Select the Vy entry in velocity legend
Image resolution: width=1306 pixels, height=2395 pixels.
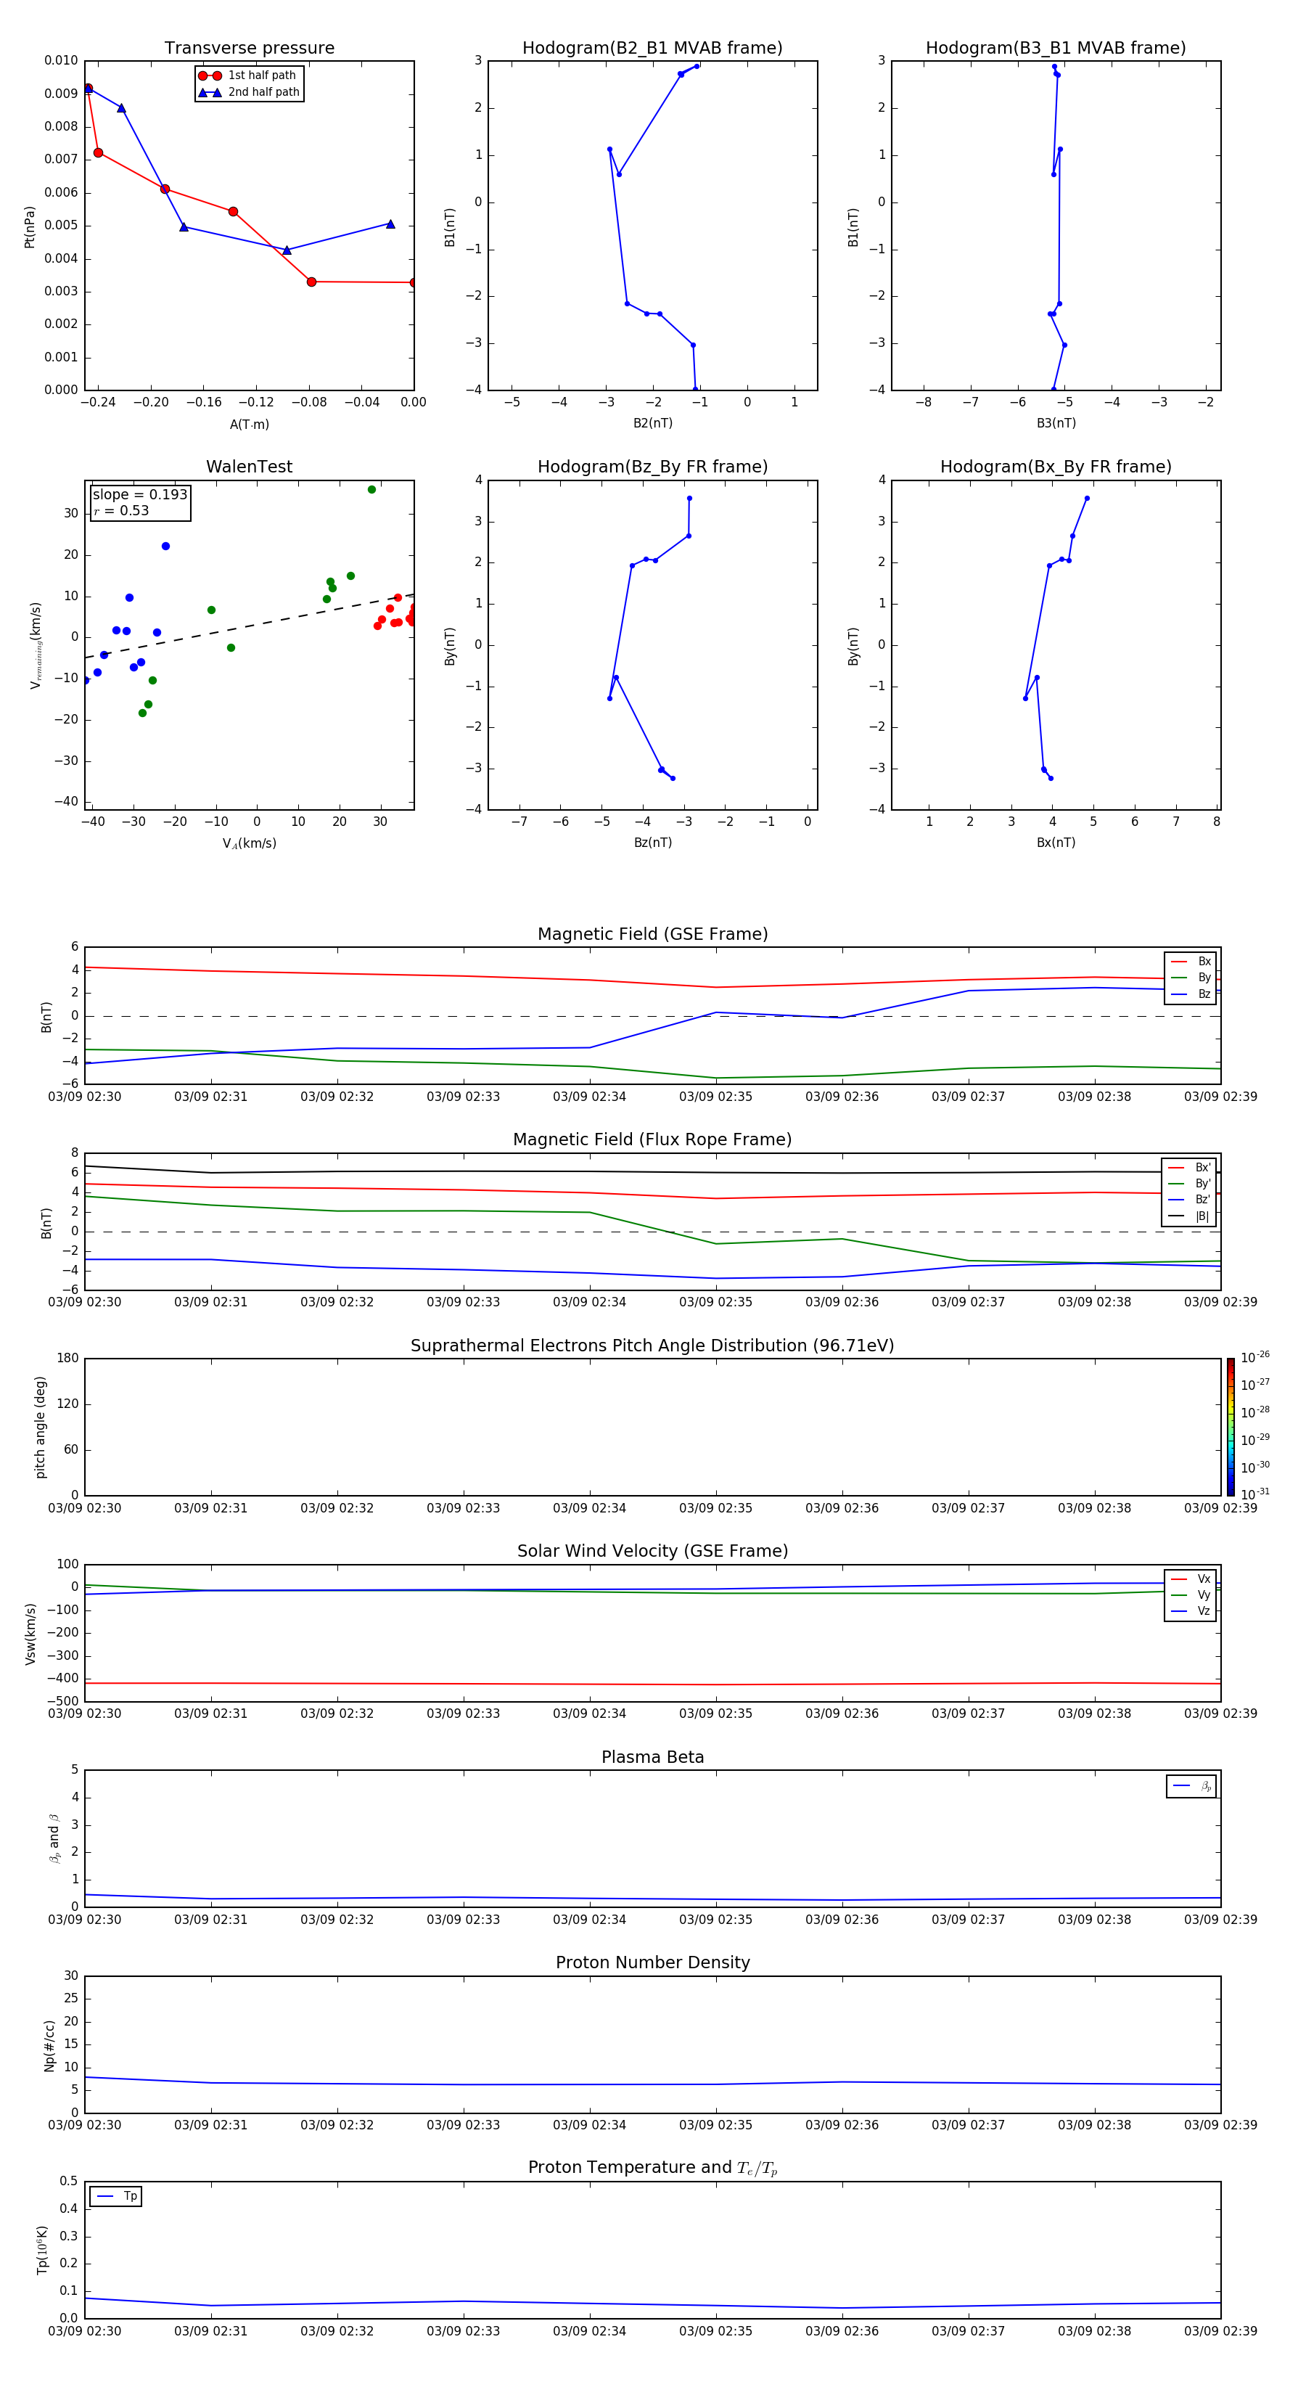click(x=1191, y=1595)
